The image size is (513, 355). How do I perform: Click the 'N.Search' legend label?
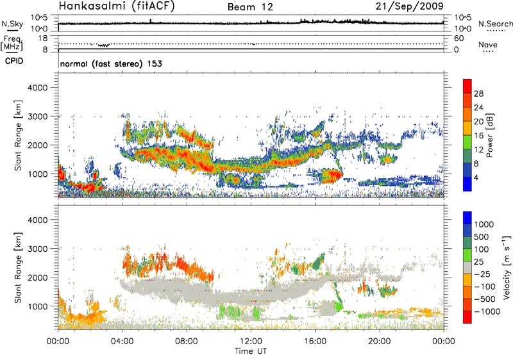(495, 24)
